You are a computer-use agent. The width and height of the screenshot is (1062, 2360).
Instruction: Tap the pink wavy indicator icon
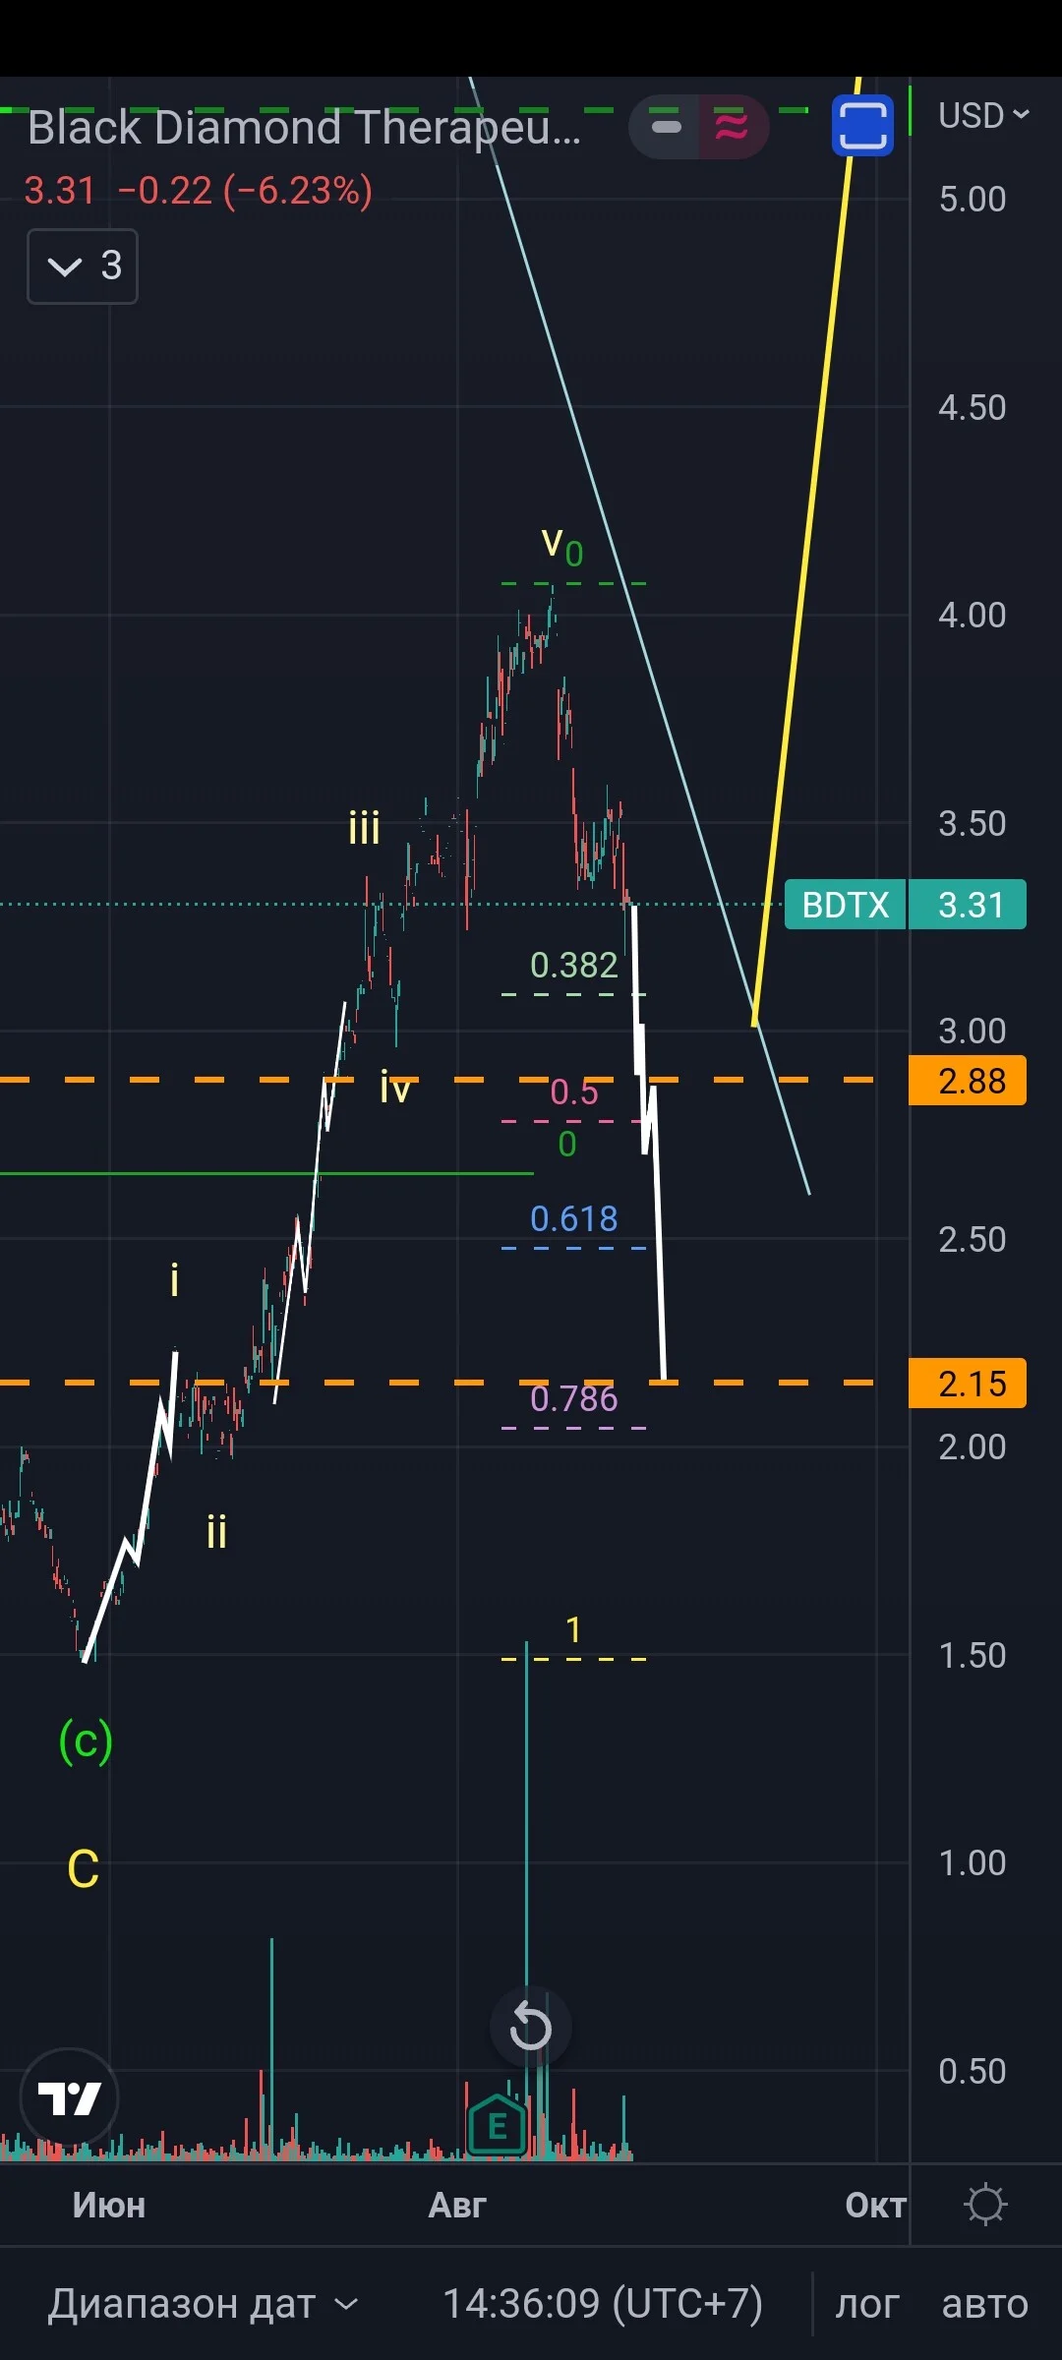pyautogui.click(x=732, y=127)
